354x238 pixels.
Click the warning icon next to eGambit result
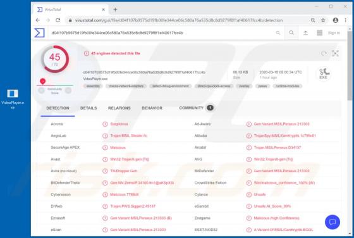(x=249, y=206)
